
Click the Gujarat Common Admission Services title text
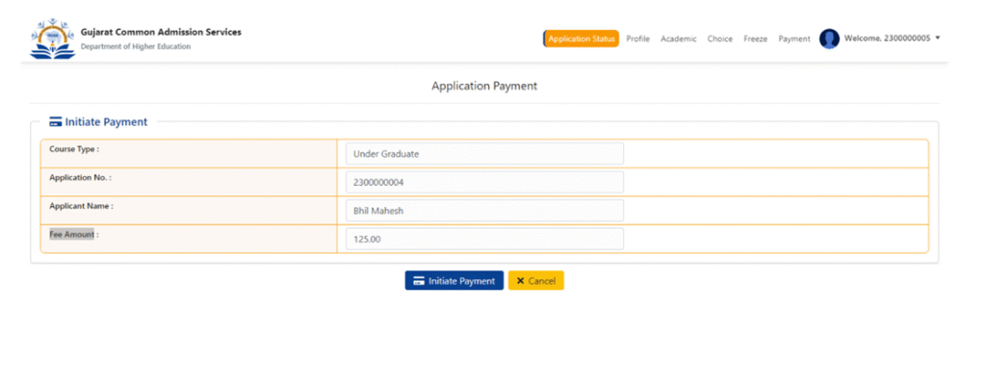[x=161, y=32]
